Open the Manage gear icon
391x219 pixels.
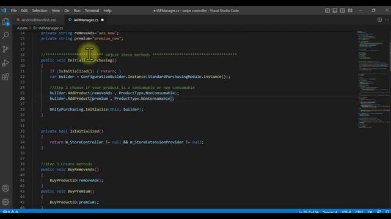(5, 202)
